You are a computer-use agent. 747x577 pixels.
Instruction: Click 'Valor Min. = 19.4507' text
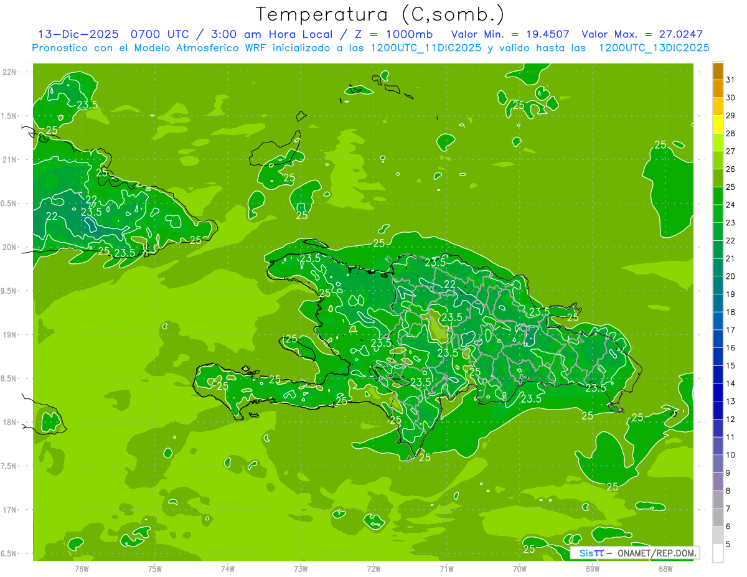pyautogui.click(x=510, y=34)
